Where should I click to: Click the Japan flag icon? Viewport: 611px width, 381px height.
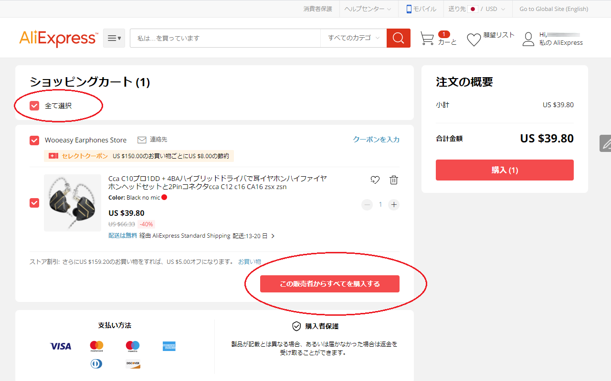point(473,9)
